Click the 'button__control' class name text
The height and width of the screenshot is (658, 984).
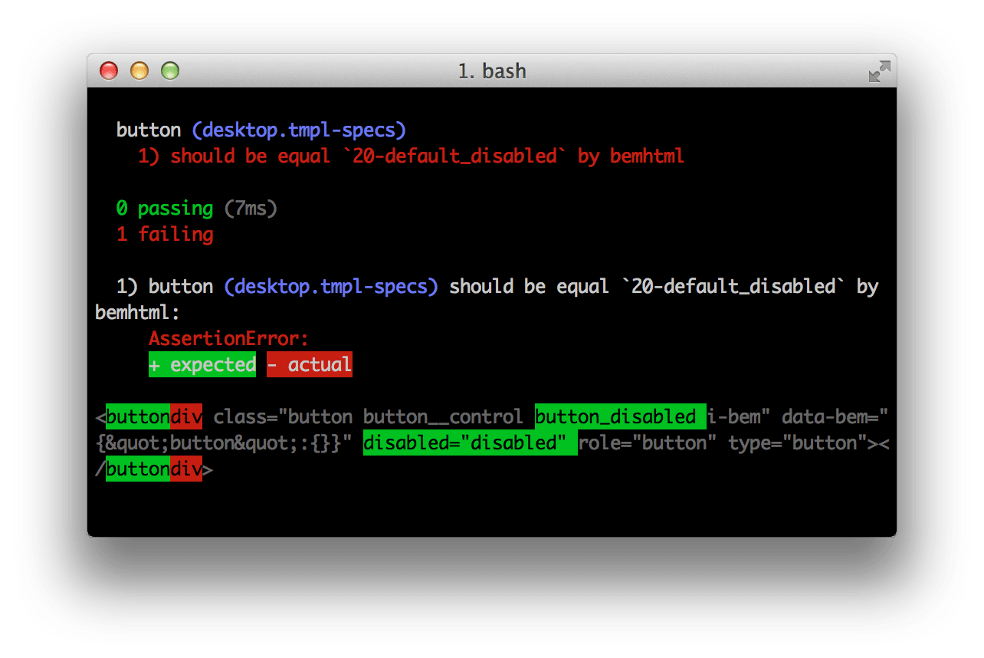pos(443,417)
